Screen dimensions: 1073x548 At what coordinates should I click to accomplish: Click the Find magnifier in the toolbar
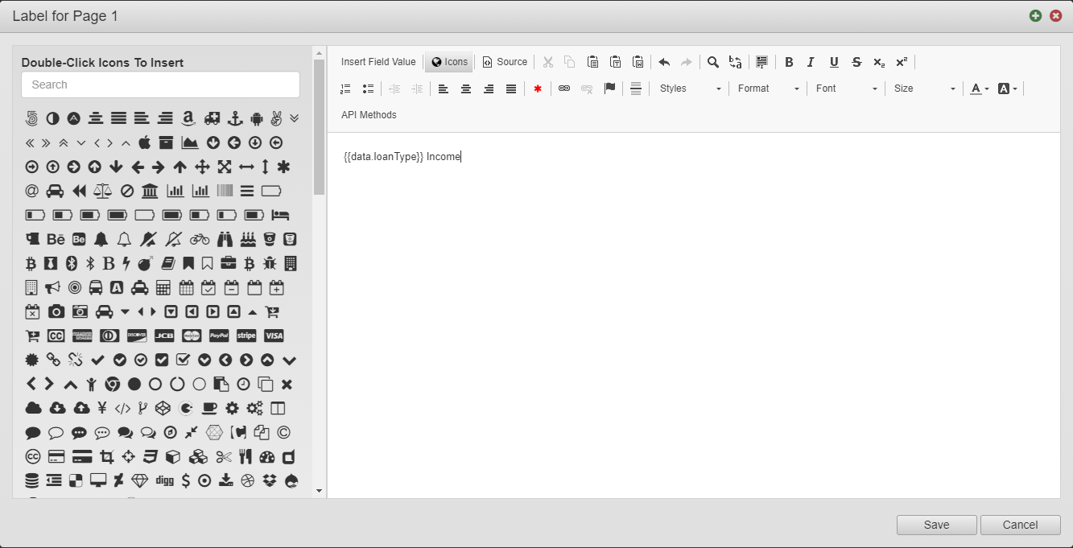click(x=713, y=62)
